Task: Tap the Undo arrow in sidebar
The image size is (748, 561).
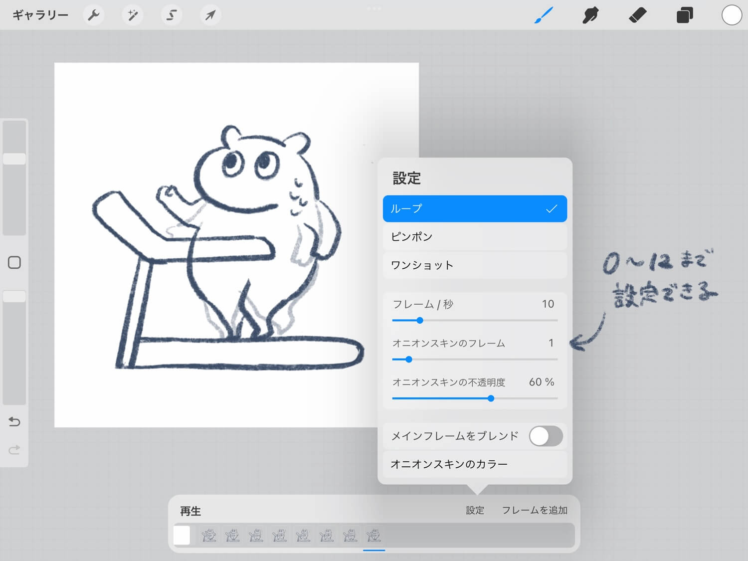Action: 14,422
